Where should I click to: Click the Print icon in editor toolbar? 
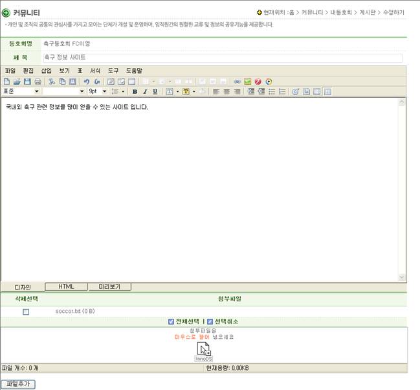point(38,82)
